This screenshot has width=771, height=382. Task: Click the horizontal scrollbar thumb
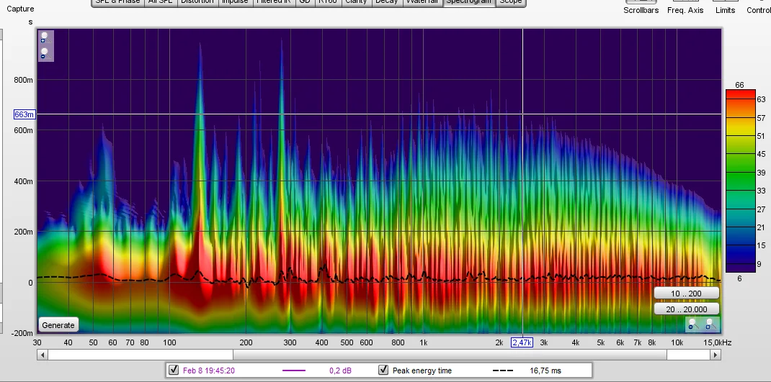click(x=450, y=355)
